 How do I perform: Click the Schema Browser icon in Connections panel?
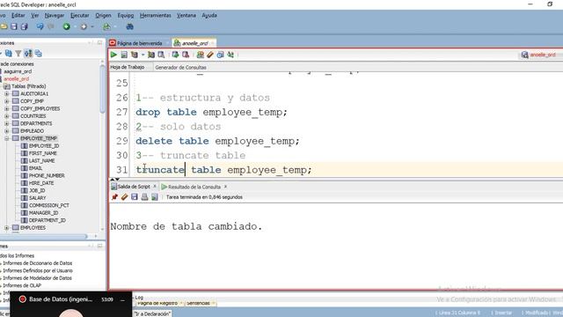tap(28, 54)
